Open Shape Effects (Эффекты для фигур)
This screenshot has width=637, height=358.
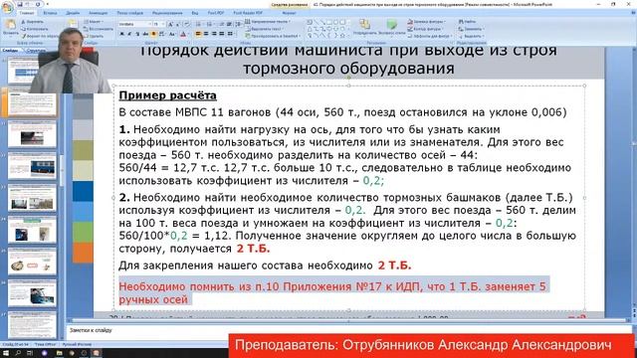tap(429, 36)
